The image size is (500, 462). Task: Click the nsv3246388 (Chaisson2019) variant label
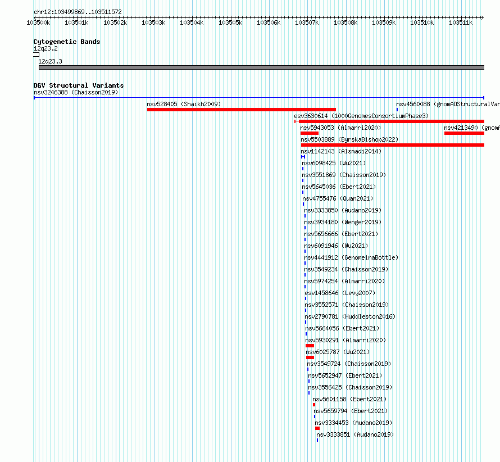[x=76, y=92]
